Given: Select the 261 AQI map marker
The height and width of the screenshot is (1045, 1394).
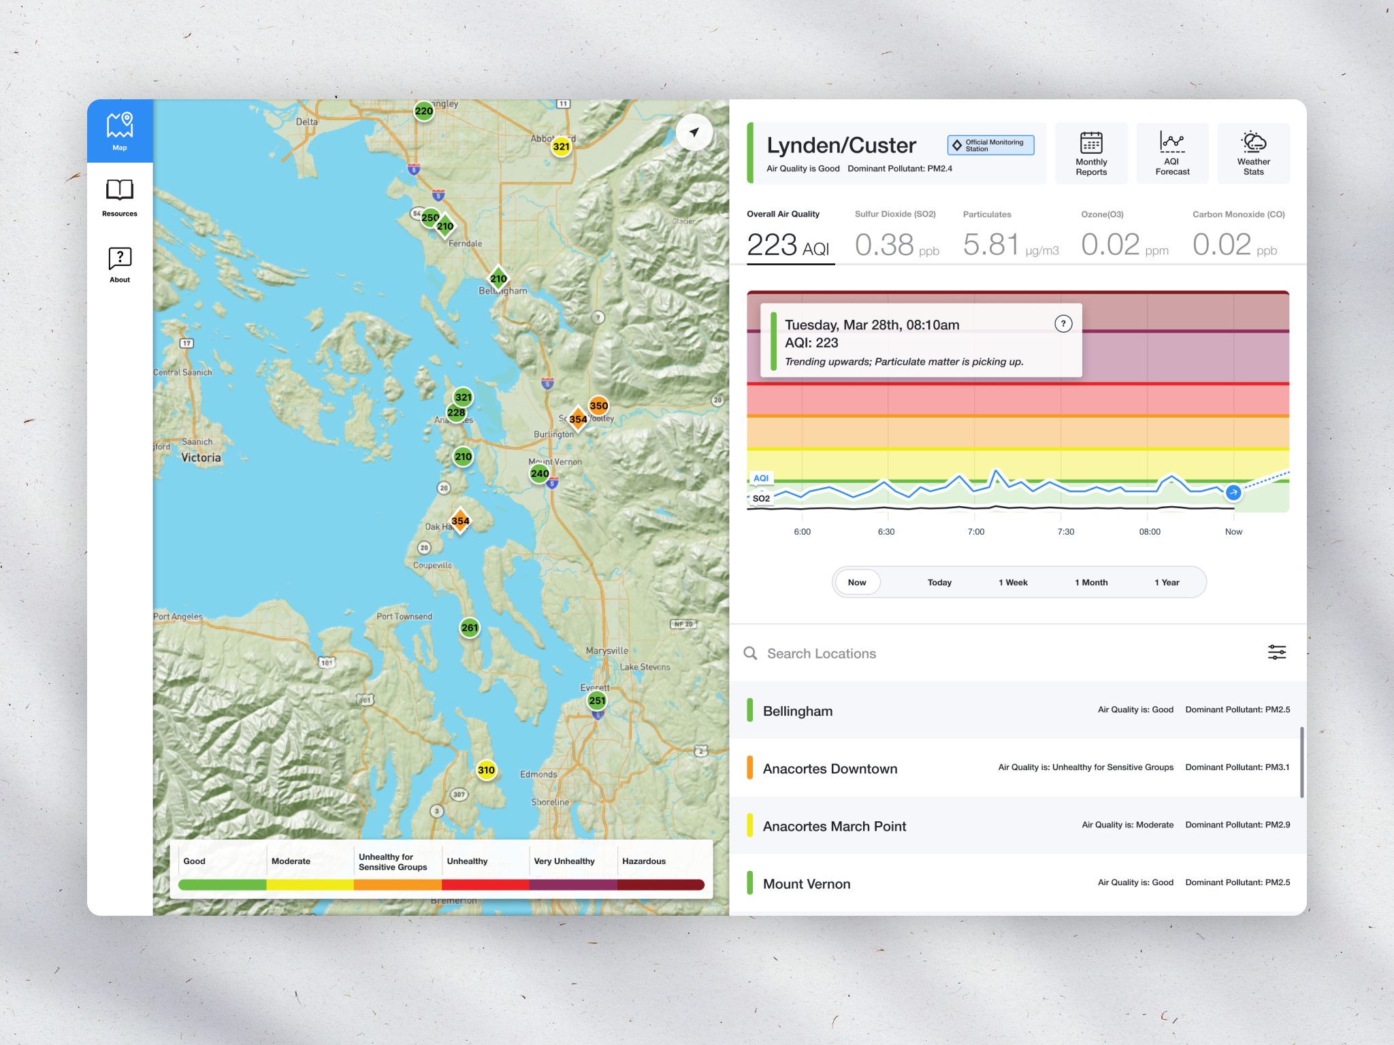Looking at the screenshot, I should tap(470, 628).
